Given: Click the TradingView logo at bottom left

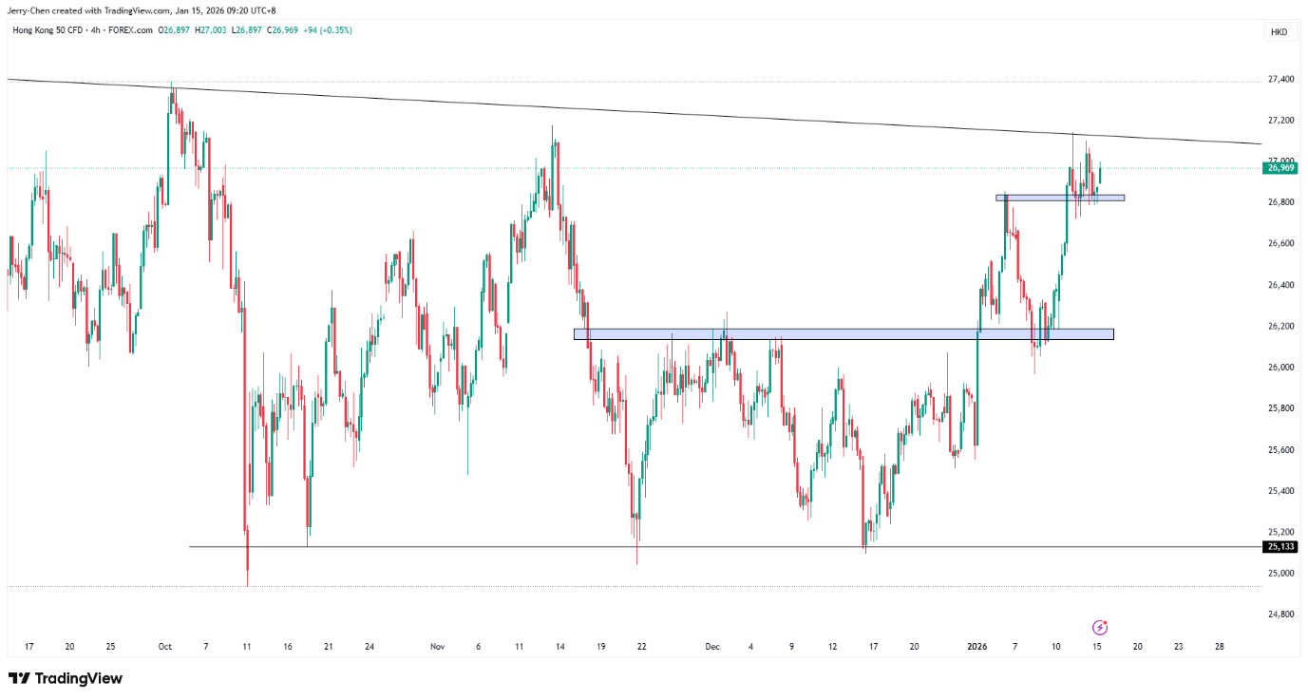Looking at the screenshot, I should pos(65,678).
